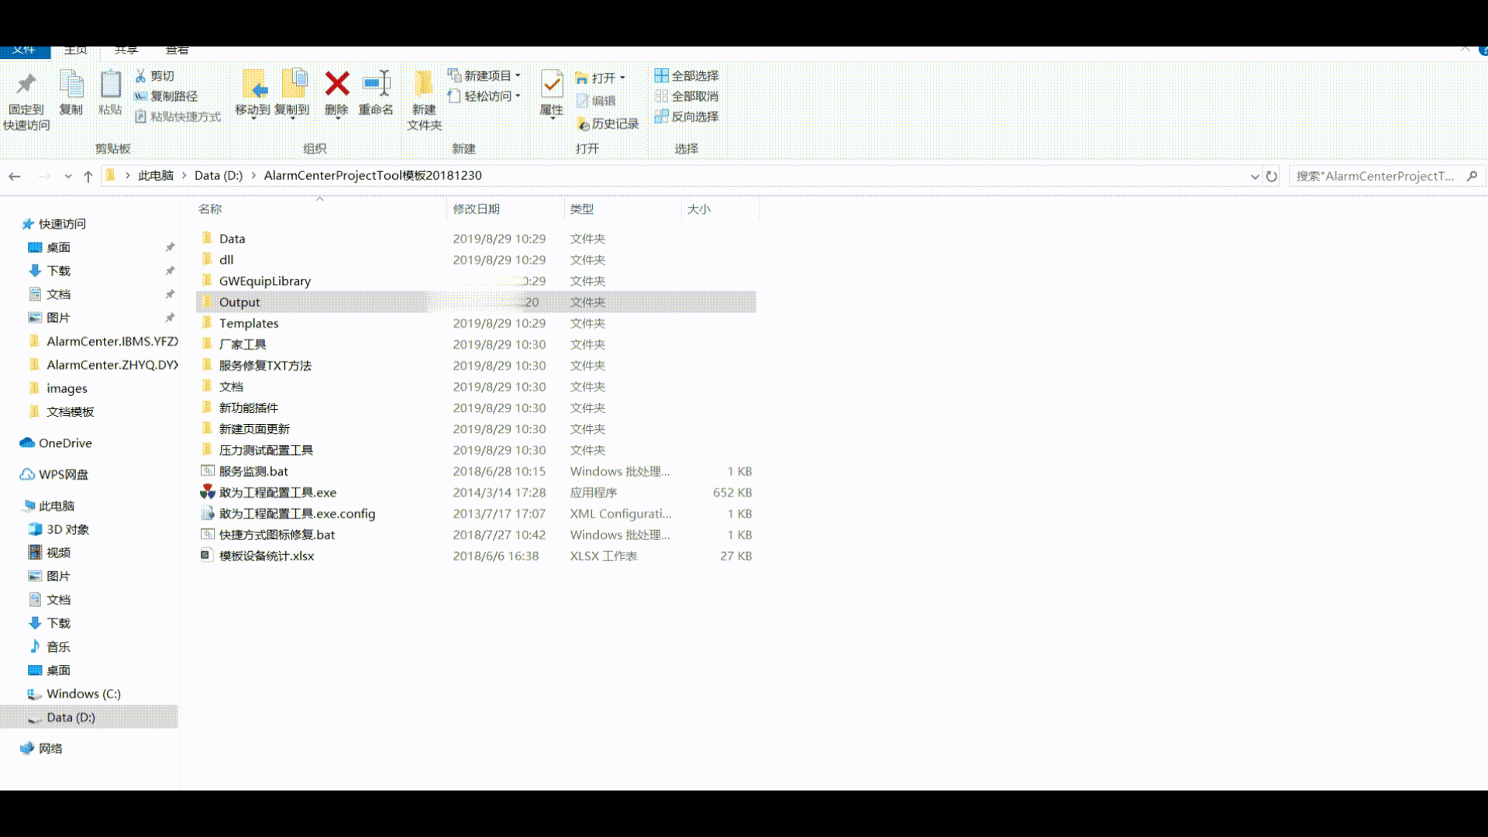Click the Properties checkmark icon
This screenshot has width=1488, height=837.
551,84
